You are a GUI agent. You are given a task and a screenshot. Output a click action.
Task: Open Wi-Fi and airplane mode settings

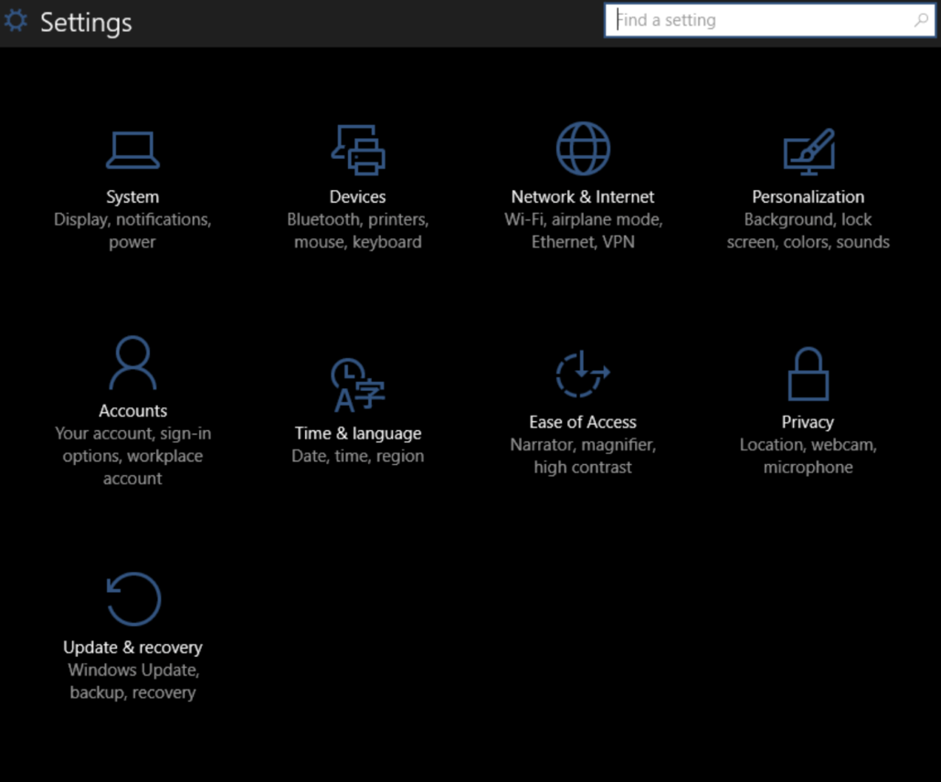coord(582,219)
